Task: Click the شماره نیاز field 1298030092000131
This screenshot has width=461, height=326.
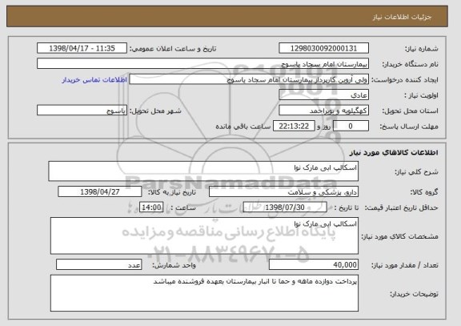Action: pyautogui.click(x=323, y=48)
